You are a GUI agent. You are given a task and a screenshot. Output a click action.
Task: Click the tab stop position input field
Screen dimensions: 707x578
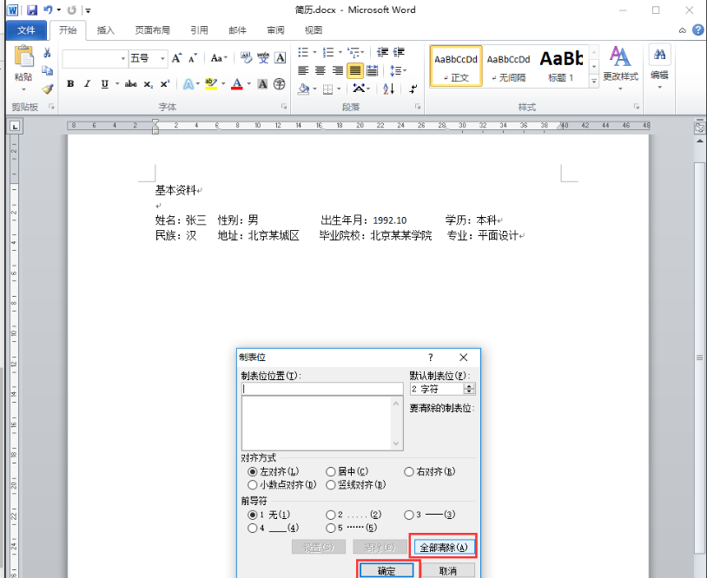coord(322,389)
